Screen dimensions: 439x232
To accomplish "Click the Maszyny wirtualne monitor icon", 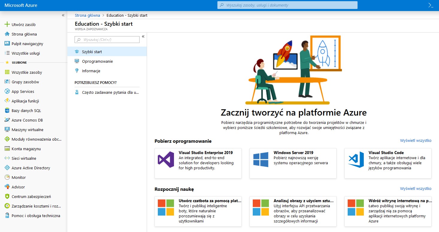I will 7,130.
